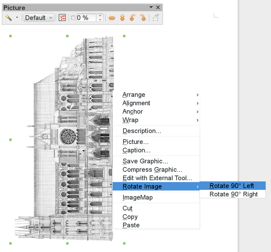Click the Rotate 90° Left toolbar icon

[132, 18]
